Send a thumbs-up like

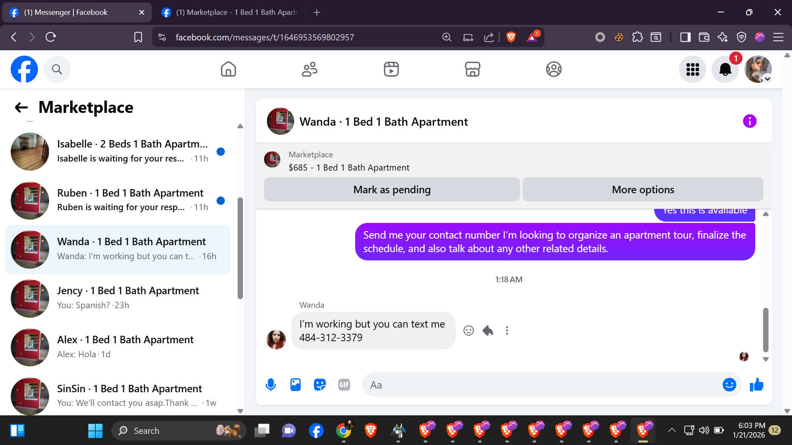[757, 385]
